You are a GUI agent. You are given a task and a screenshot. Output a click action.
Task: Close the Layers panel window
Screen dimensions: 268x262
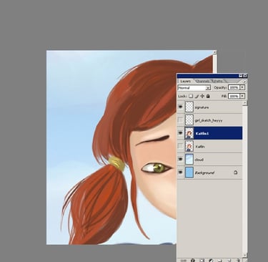click(245, 76)
